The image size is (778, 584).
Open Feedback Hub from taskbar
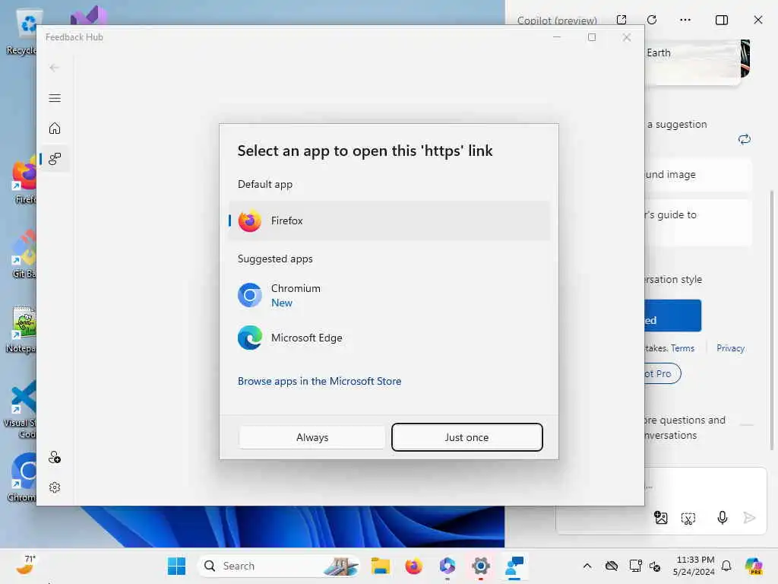tap(514, 566)
